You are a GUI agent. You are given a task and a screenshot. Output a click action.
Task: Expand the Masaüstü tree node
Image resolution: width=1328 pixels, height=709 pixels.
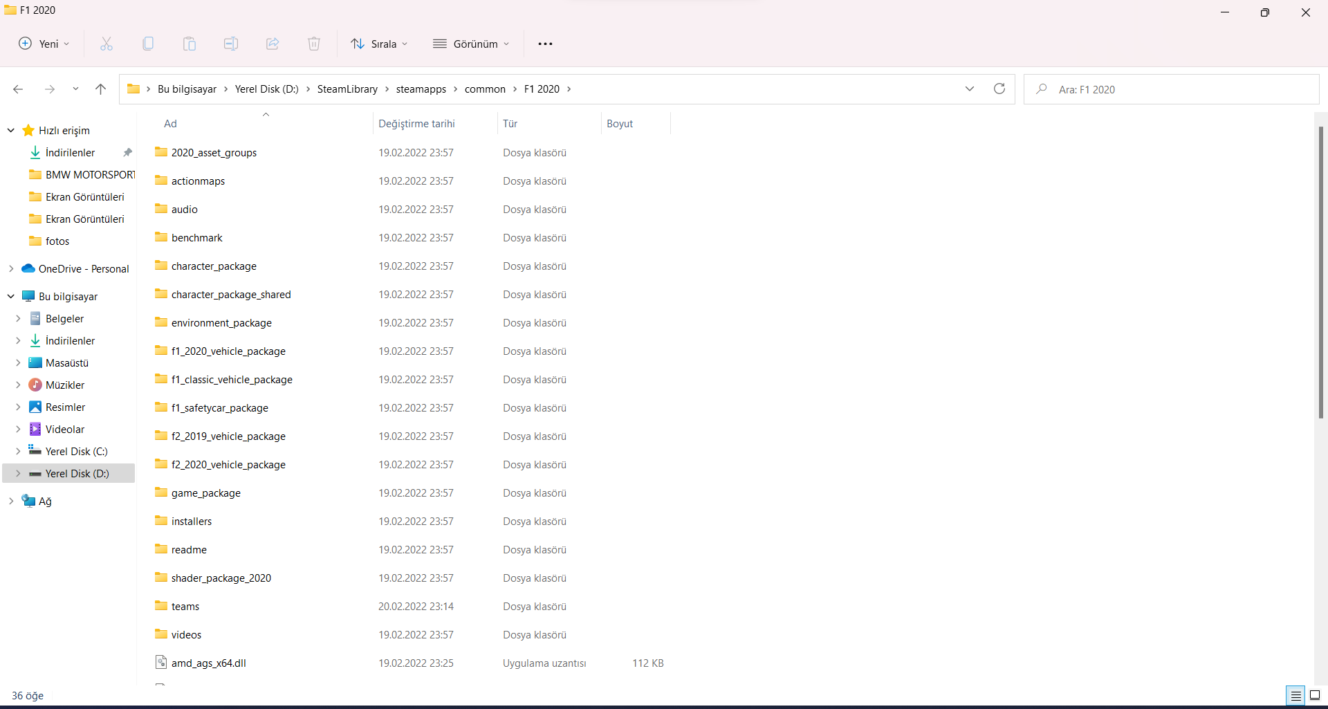click(18, 362)
